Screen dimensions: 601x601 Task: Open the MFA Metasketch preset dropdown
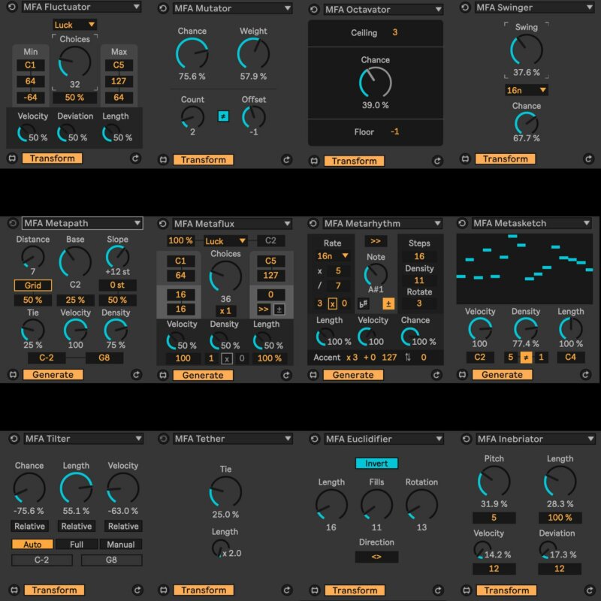[x=532, y=223]
